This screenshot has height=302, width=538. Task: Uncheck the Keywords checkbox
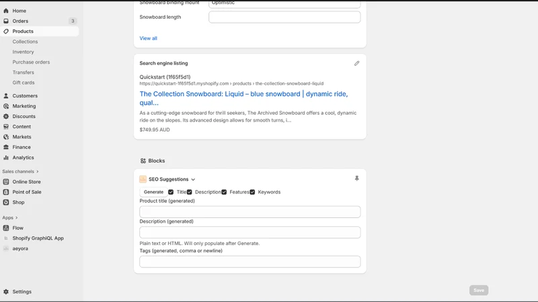253,192
